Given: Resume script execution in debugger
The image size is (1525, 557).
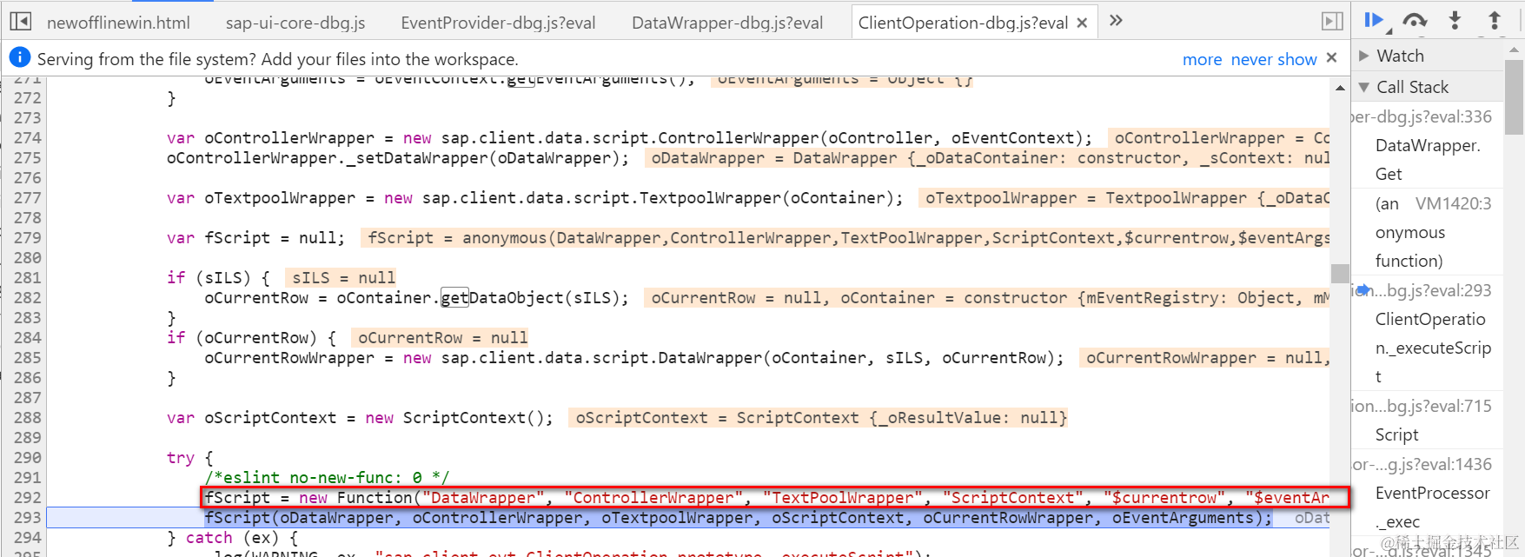Looking at the screenshot, I should pos(1374,20).
